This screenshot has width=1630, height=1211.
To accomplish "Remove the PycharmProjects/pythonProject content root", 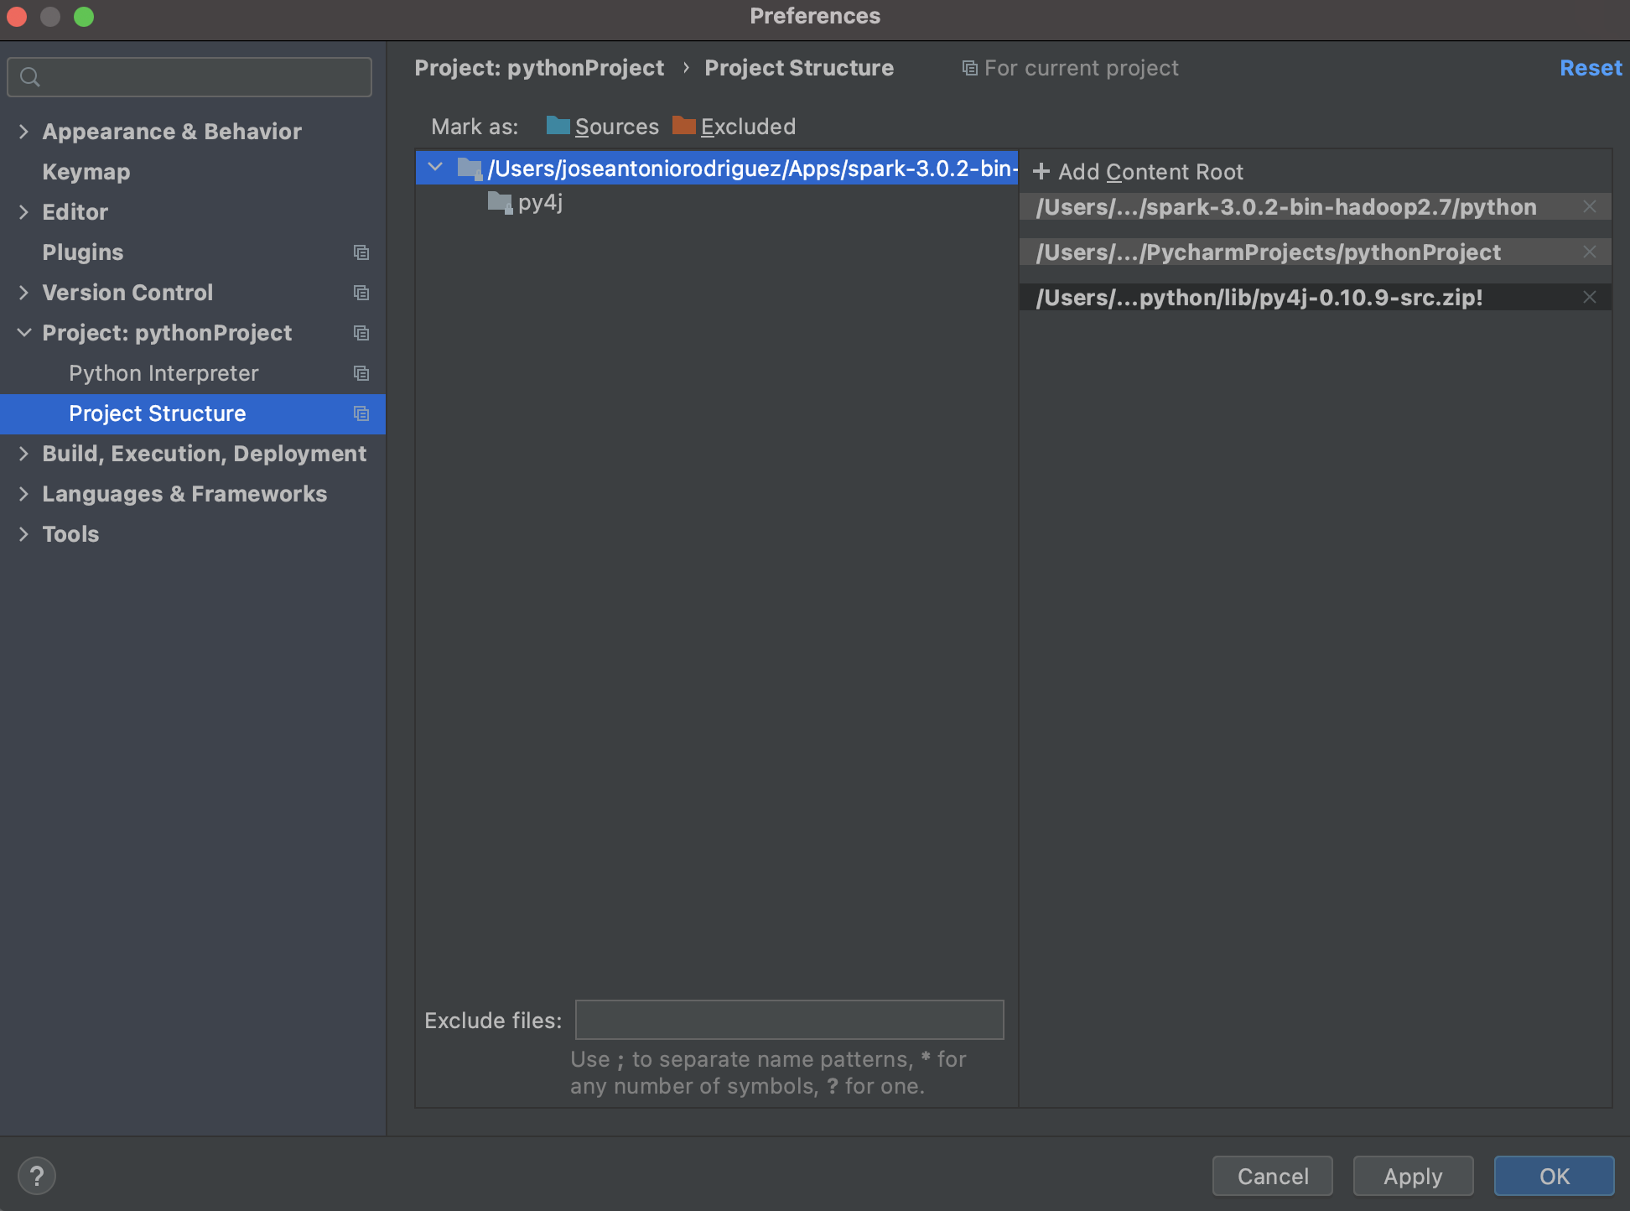I will (x=1589, y=252).
